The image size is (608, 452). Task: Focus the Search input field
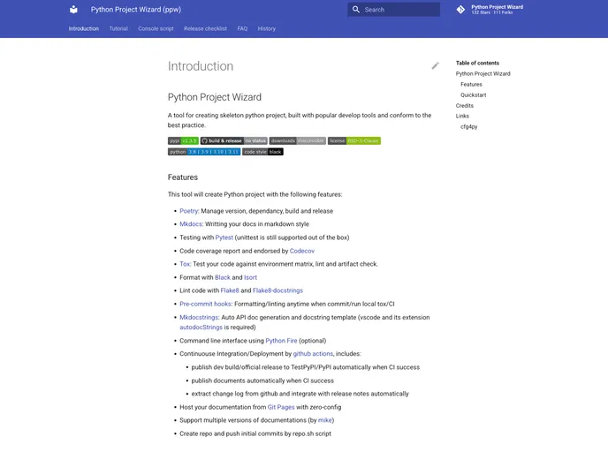pos(393,10)
